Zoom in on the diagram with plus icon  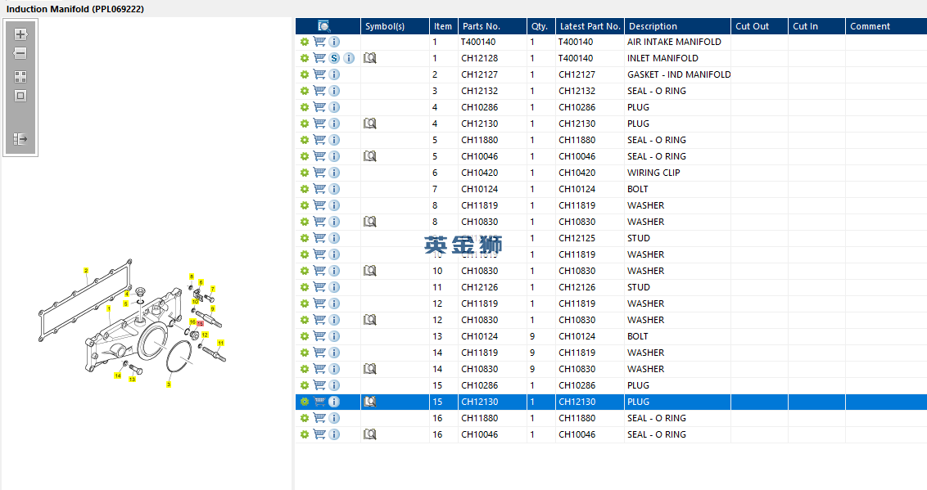click(20, 34)
